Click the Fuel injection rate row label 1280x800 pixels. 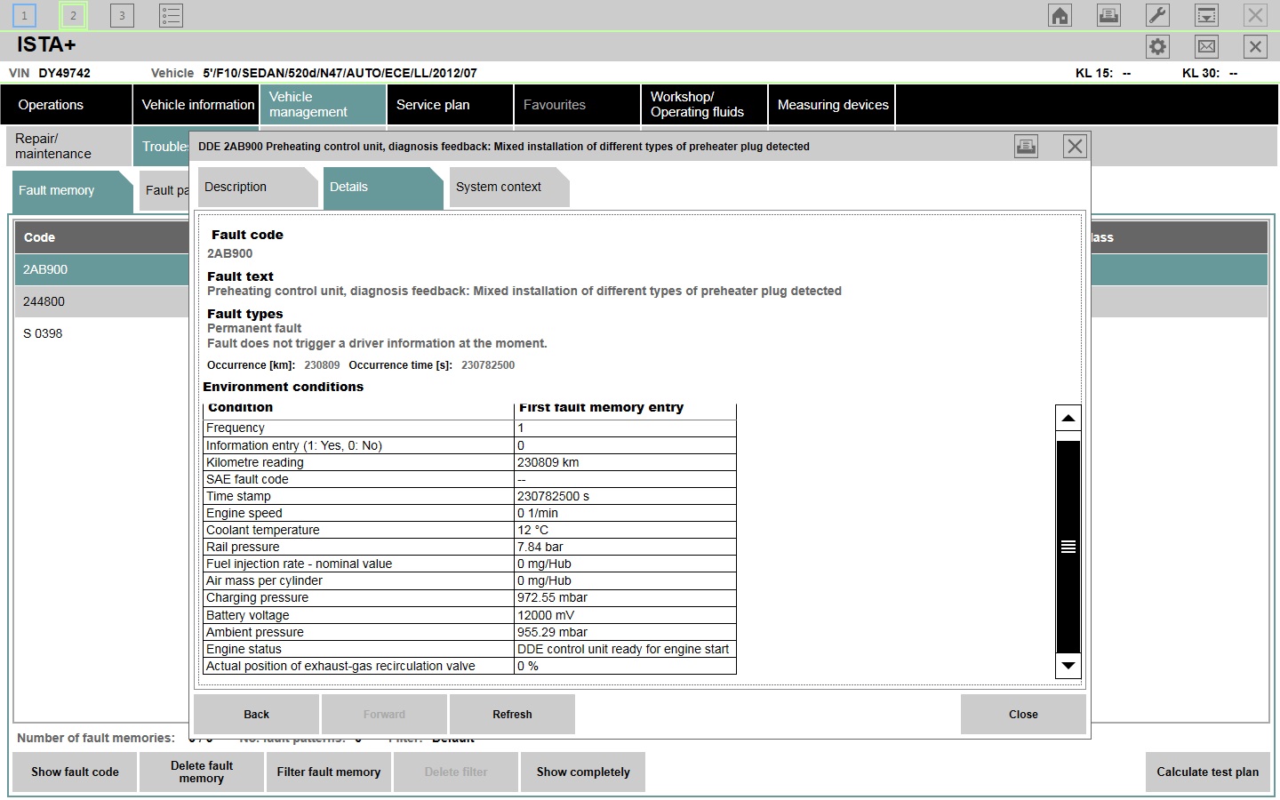pos(299,564)
